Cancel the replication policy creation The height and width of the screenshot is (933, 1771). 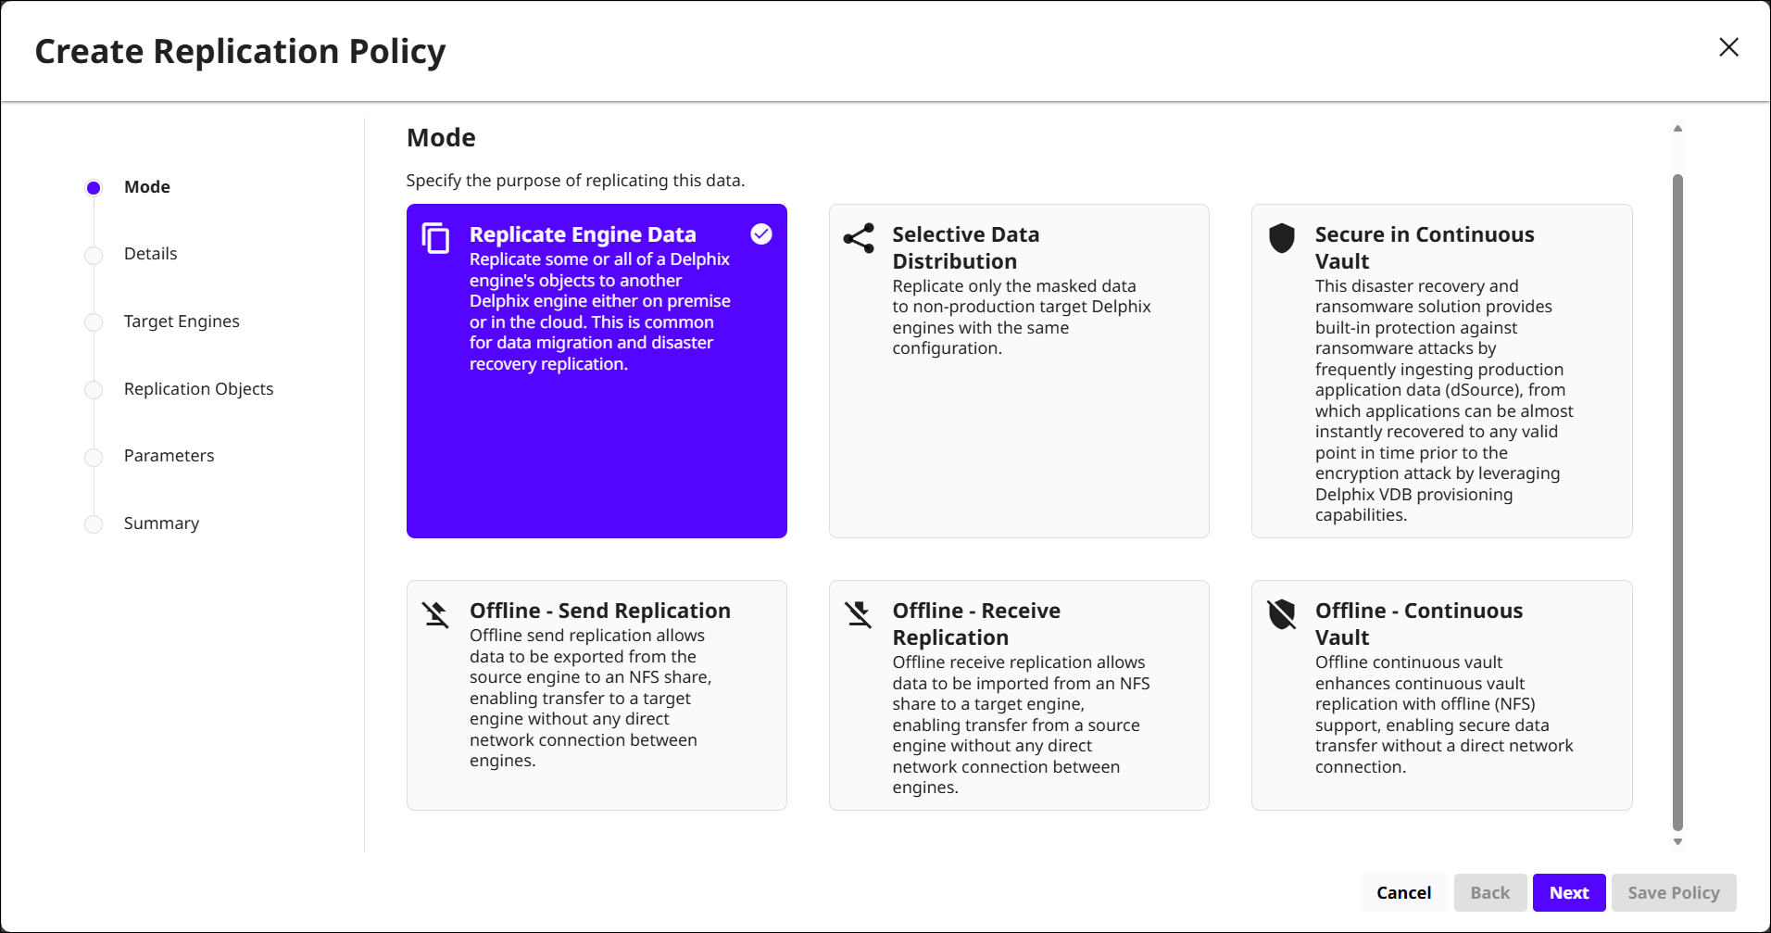coord(1403,893)
